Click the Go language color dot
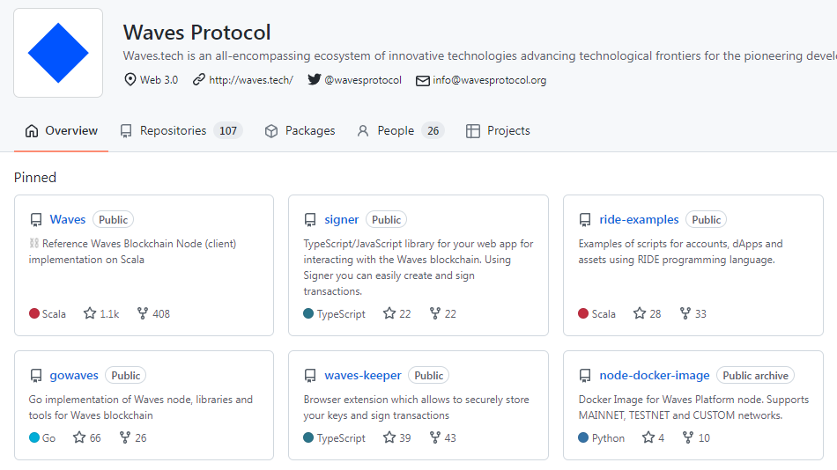 34,437
